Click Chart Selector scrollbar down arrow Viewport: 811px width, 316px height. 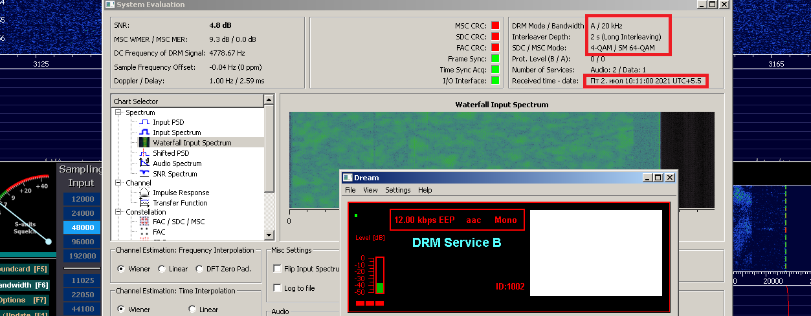pyautogui.click(x=269, y=236)
